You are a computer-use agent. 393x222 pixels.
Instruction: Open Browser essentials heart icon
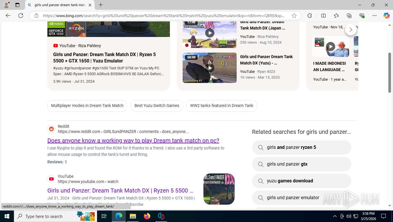coord(362,16)
